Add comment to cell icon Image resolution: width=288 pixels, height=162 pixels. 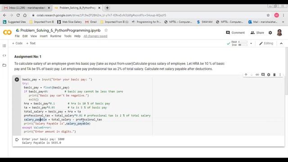263,75
